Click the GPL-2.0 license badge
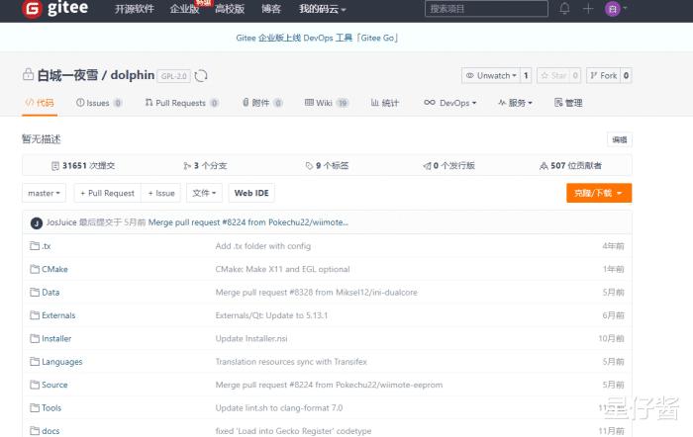Viewport: 693px width, 437px height. tap(173, 76)
